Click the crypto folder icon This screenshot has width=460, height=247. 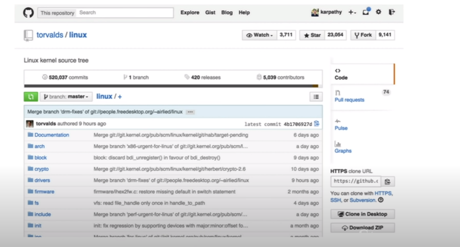[30, 168]
